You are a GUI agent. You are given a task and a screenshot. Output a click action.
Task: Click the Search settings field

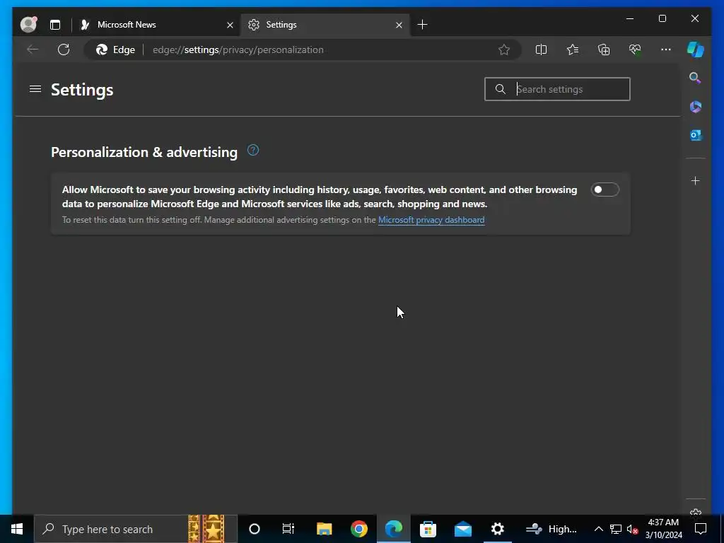[x=557, y=89]
